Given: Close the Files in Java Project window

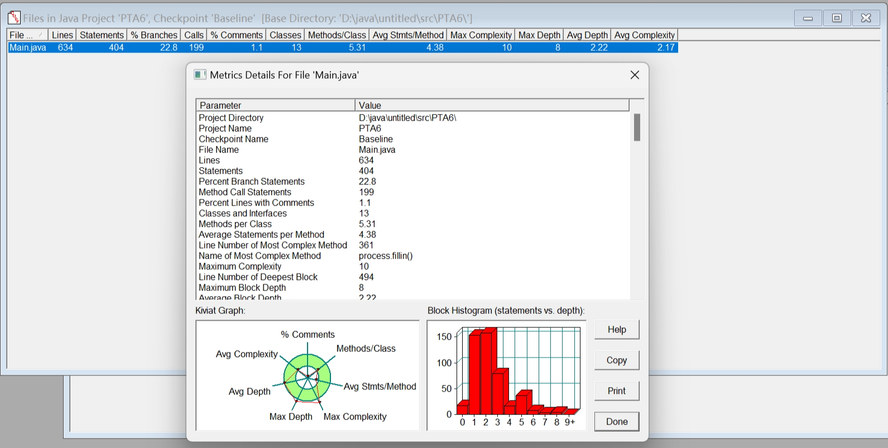Looking at the screenshot, I should pyautogui.click(x=866, y=18).
